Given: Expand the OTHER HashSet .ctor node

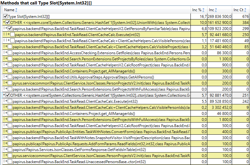Looking at the screenshot, I should point(4,95).
